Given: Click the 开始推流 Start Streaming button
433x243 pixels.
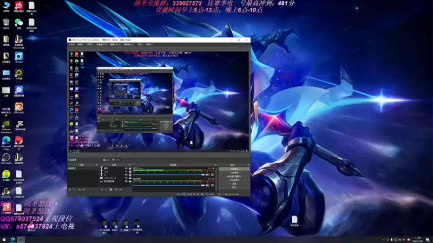Looking at the screenshot, I should pyautogui.click(x=234, y=169).
